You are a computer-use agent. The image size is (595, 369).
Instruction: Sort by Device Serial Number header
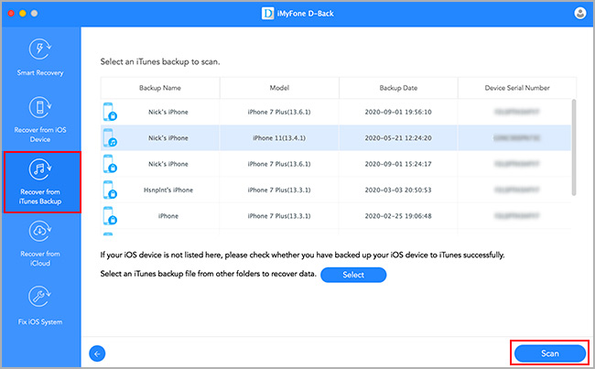coord(517,88)
